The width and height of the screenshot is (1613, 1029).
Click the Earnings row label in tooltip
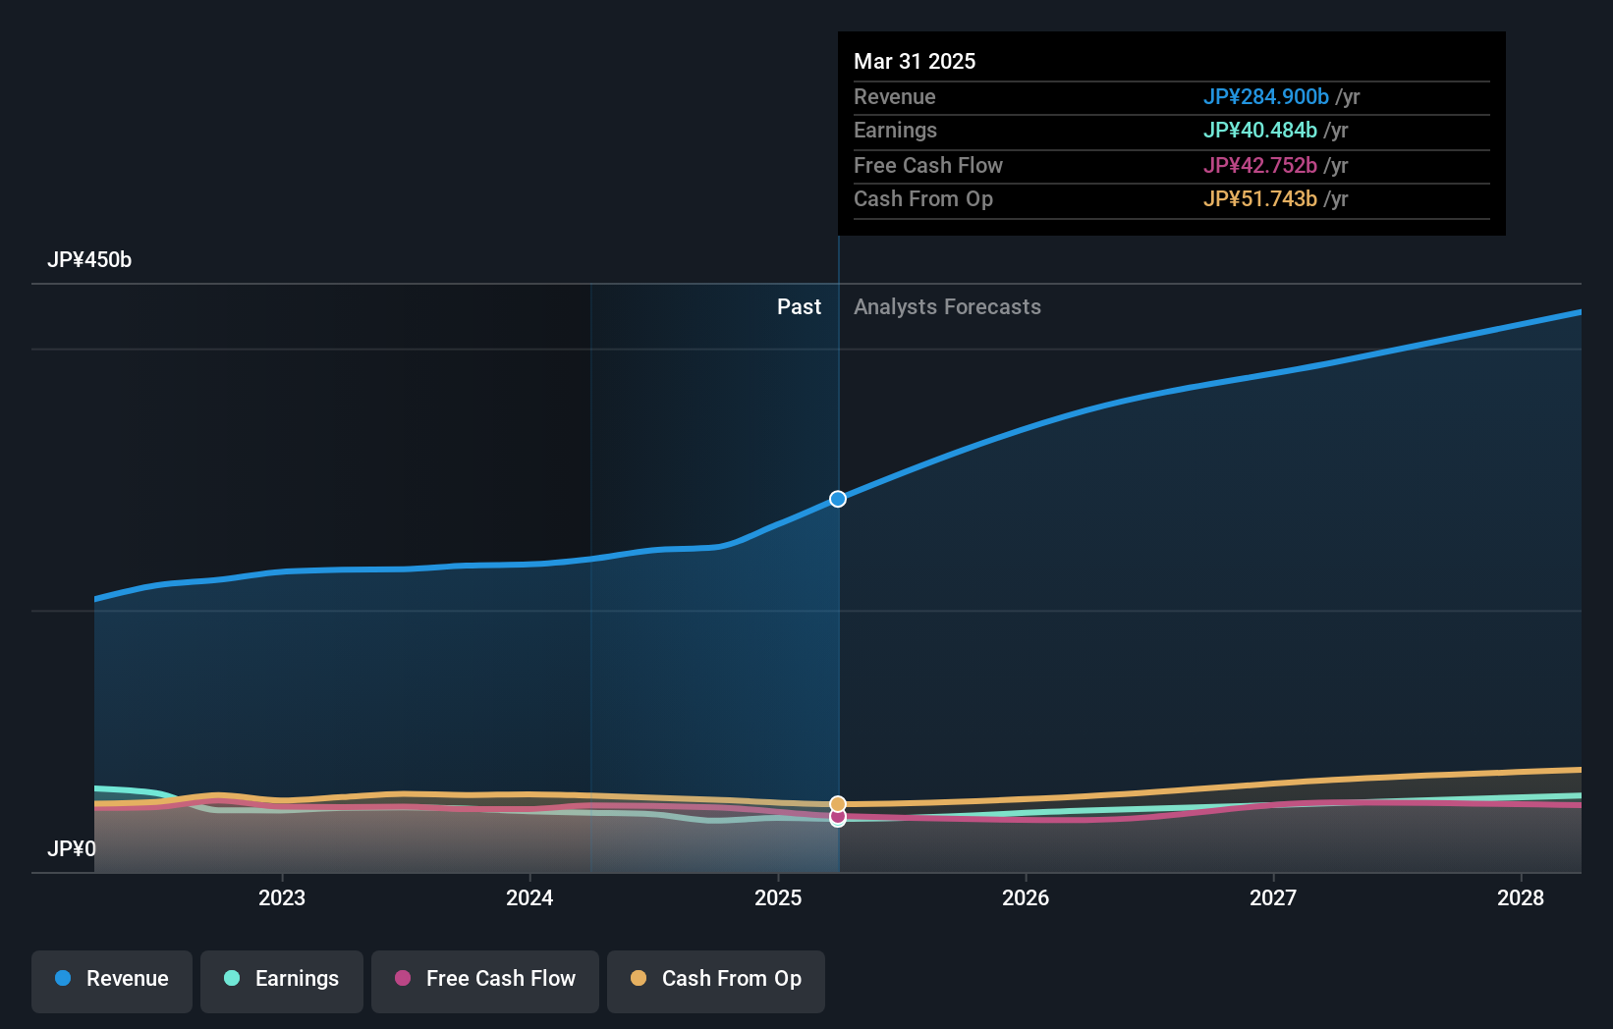coord(895,130)
